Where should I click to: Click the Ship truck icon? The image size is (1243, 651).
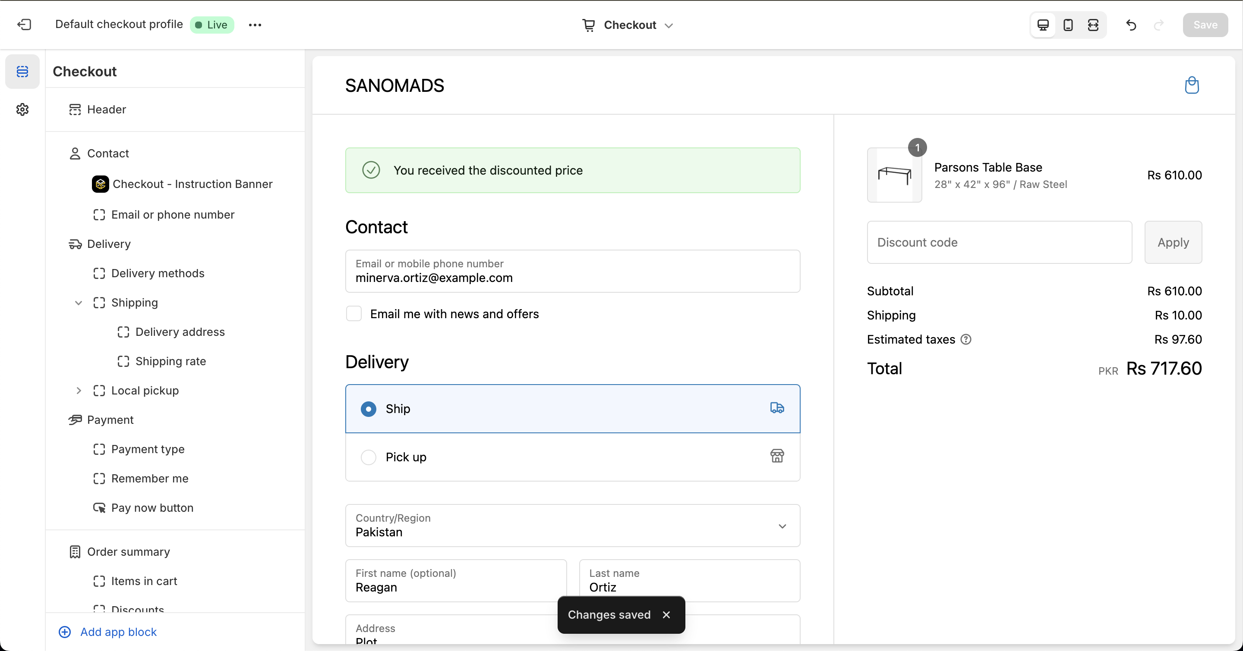pyautogui.click(x=777, y=408)
